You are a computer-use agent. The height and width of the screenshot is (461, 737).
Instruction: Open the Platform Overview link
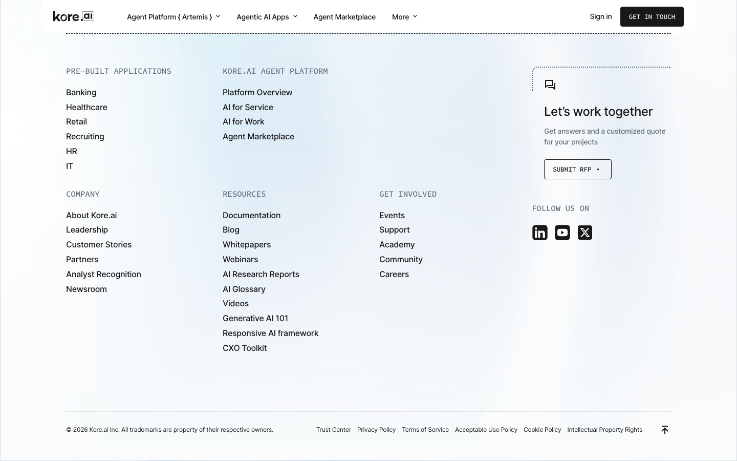coord(257,92)
